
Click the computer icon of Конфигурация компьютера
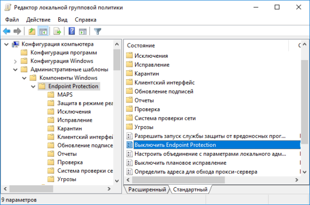click(x=15, y=44)
